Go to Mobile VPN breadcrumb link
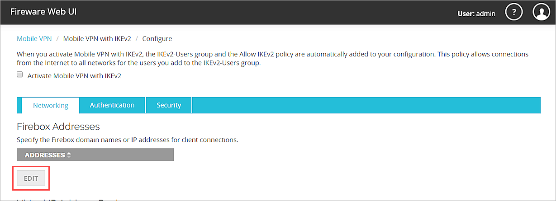 point(34,39)
